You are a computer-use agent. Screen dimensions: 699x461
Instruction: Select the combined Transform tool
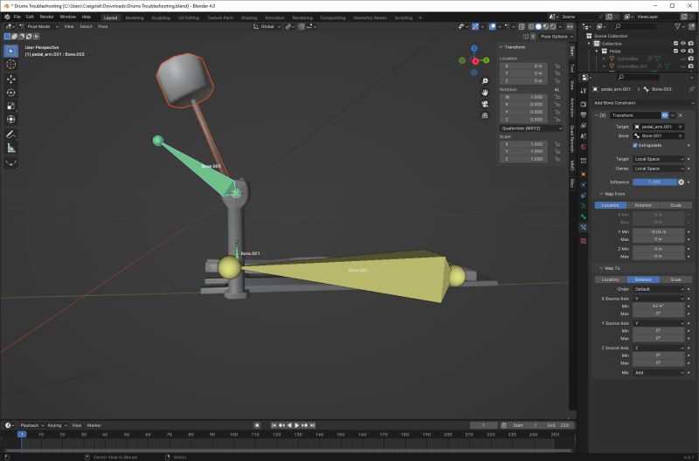coord(11,120)
